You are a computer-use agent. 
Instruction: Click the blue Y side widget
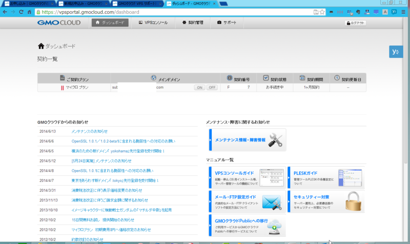pyautogui.click(x=396, y=52)
